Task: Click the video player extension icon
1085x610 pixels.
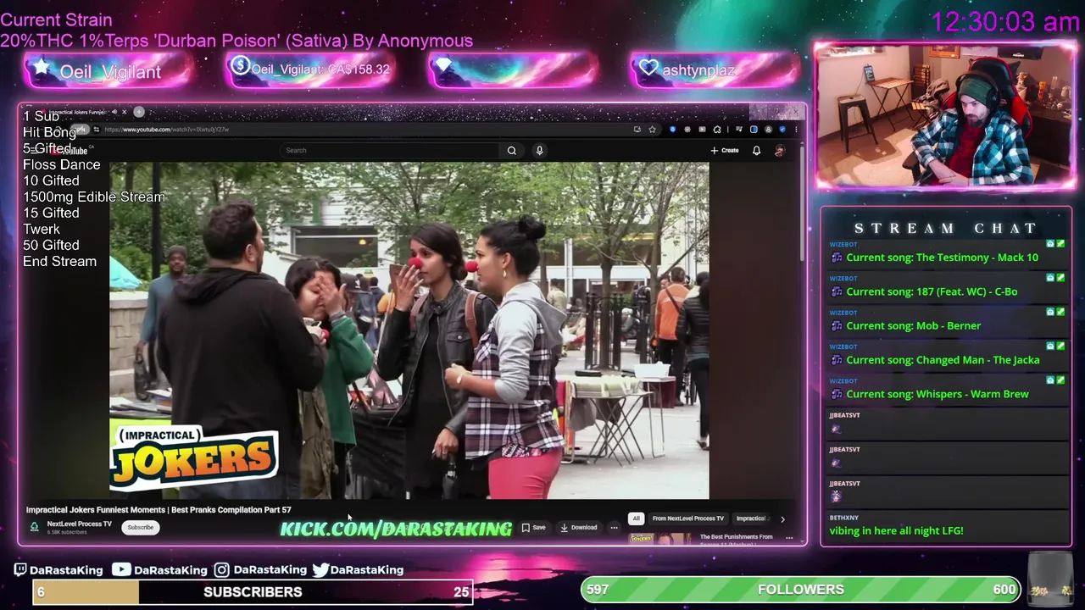Action: point(702,130)
